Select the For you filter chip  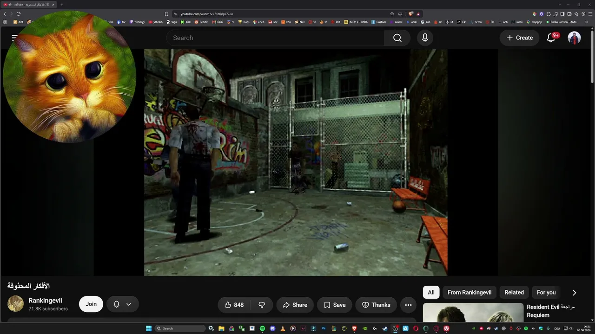[x=546, y=292]
